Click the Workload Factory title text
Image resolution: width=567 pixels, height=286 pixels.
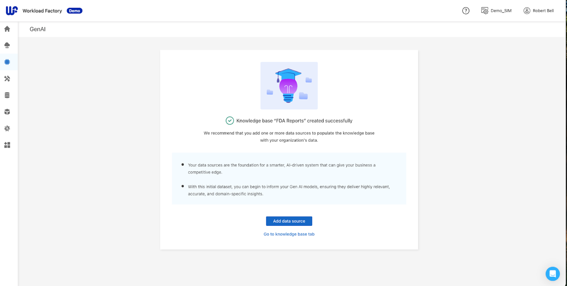(x=42, y=11)
